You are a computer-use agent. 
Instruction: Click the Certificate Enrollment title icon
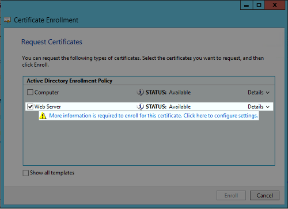(7, 20)
